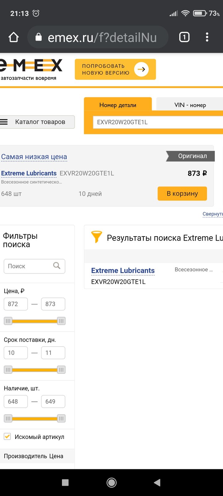Image resolution: width=223 pixels, height=496 pixels.
Task: Click the magnifier icon in filter search
Action: pyautogui.click(x=57, y=266)
